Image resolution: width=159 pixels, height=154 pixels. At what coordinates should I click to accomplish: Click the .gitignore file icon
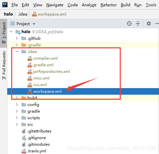24,138
